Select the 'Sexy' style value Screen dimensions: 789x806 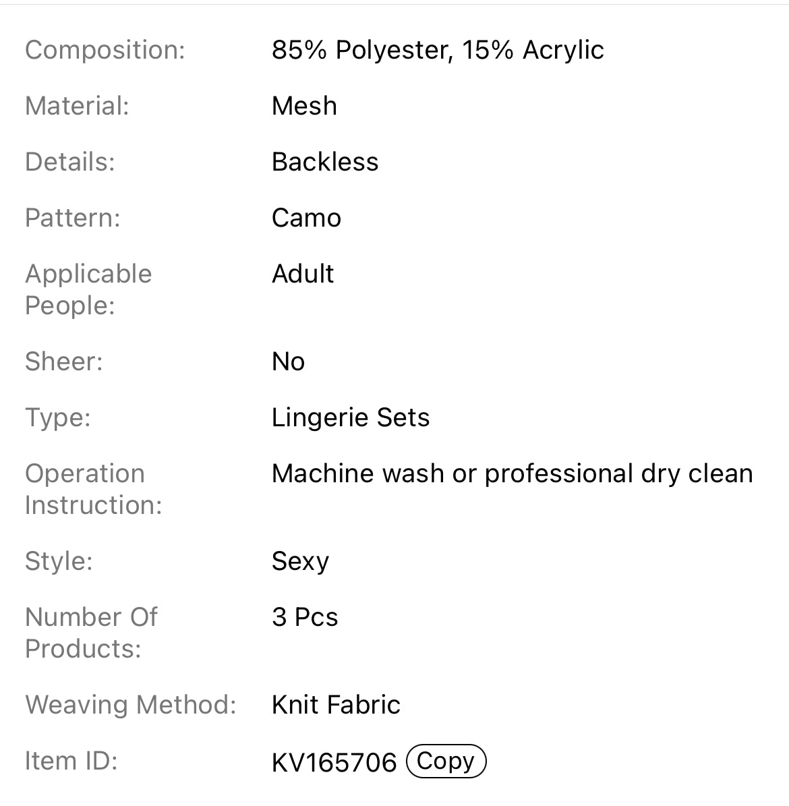(x=300, y=561)
